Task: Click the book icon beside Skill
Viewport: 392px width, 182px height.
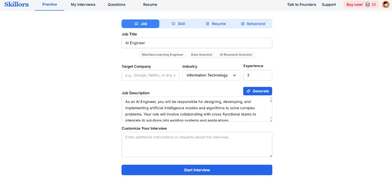Action: pos(173,24)
